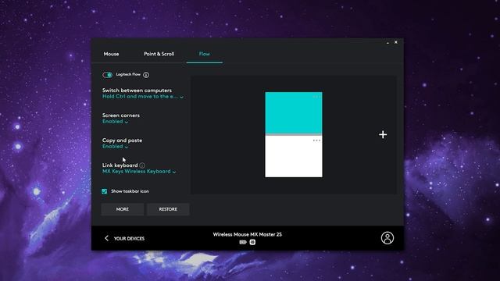Viewport: 500px width, 281px height.
Task: Toggle the Logitech Flow switch
Action: (108, 75)
